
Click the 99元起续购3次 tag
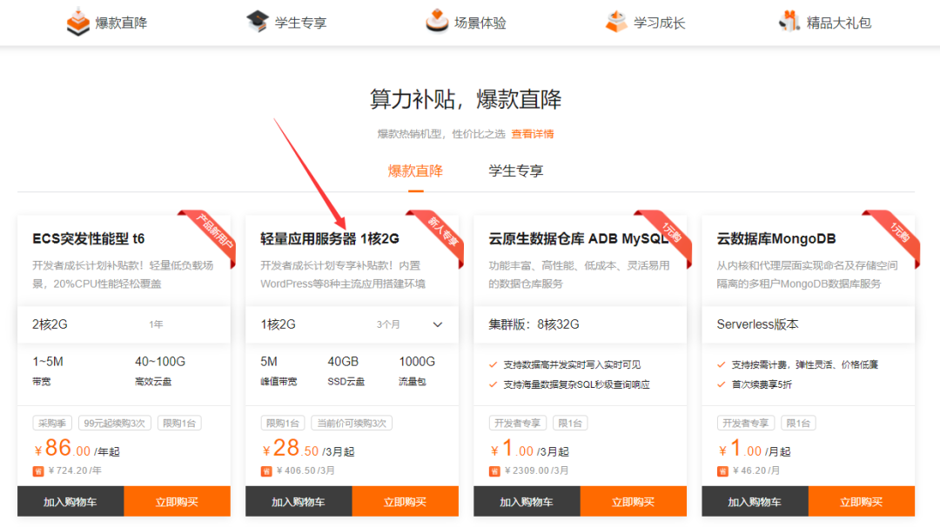pyautogui.click(x=115, y=423)
